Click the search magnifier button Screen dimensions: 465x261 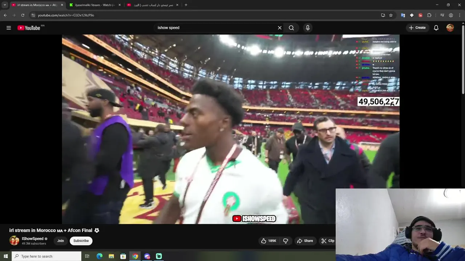click(291, 28)
